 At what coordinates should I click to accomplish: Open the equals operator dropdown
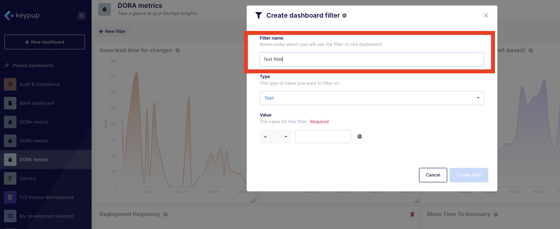tap(275, 136)
